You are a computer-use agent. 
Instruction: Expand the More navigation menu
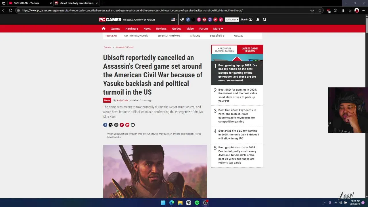click(x=218, y=28)
